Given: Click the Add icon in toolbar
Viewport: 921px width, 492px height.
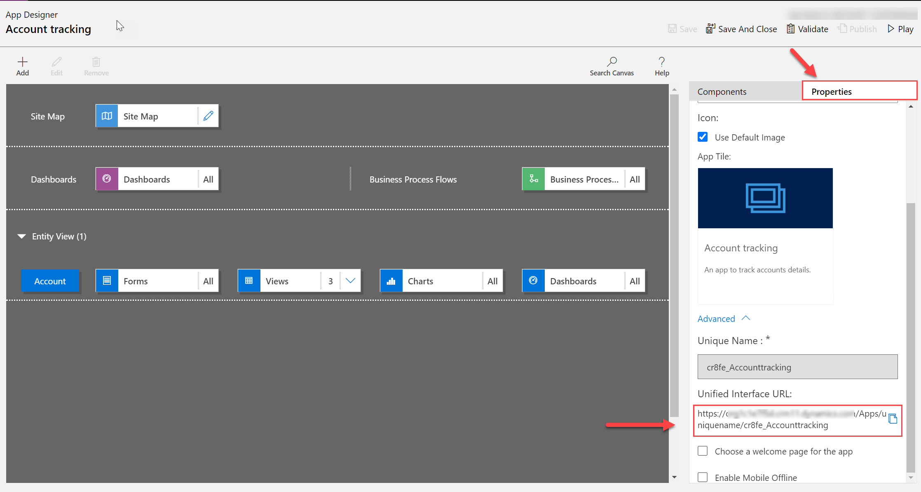Looking at the screenshot, I should click(23, 61).
